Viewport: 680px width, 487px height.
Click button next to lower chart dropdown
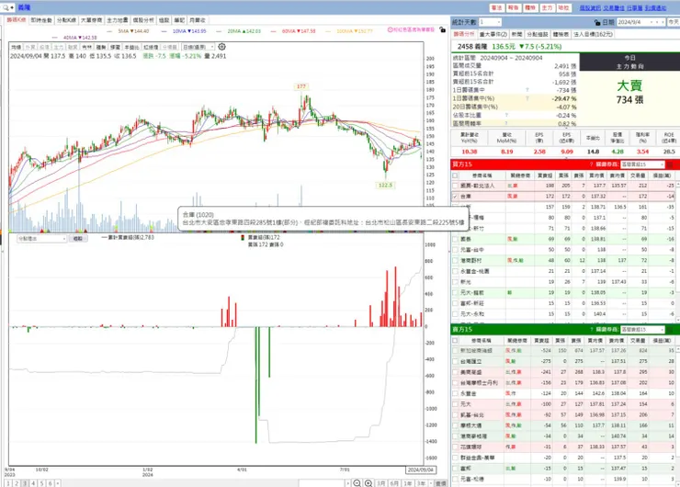coord(78,239)
